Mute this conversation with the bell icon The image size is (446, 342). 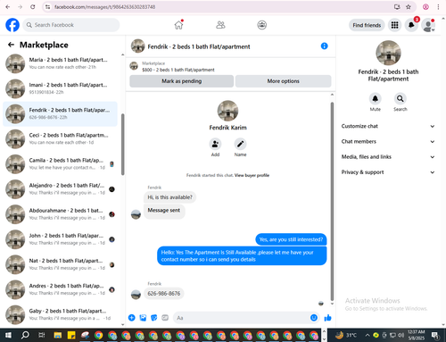(376, 98)
